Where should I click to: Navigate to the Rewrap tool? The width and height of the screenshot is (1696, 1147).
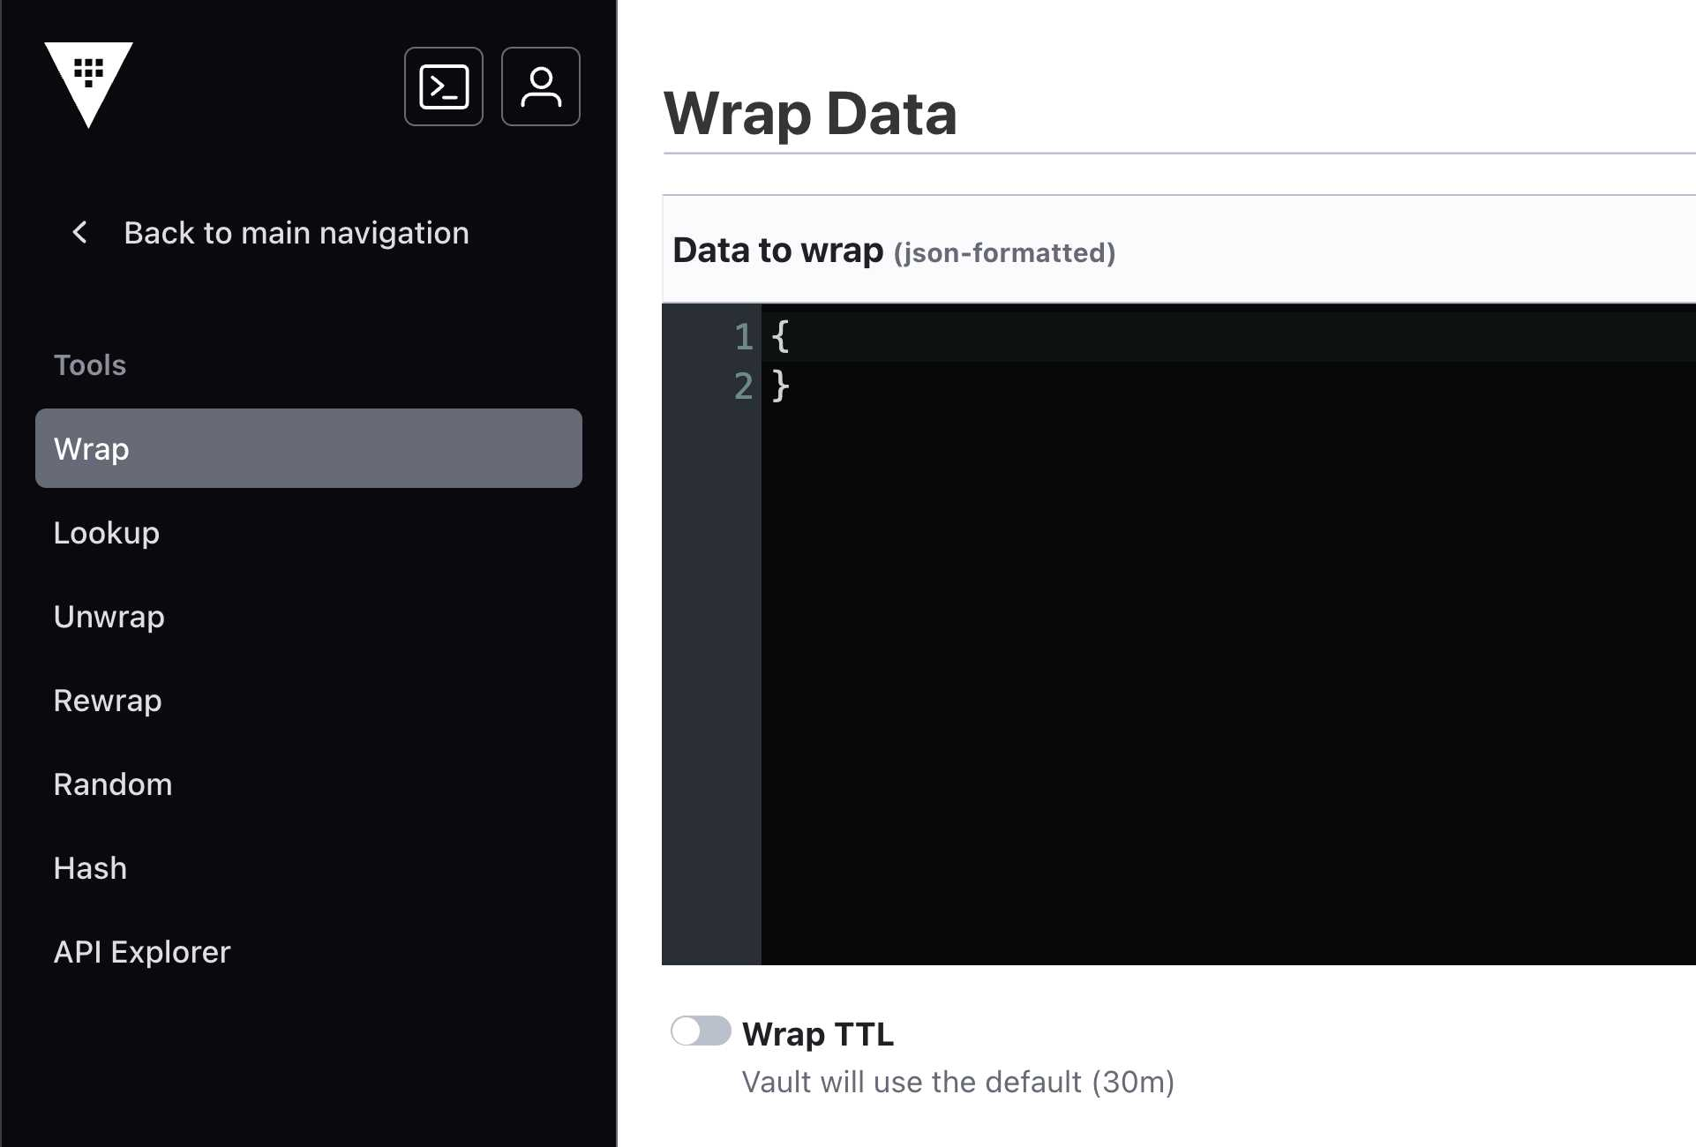(x=108, y=701)
